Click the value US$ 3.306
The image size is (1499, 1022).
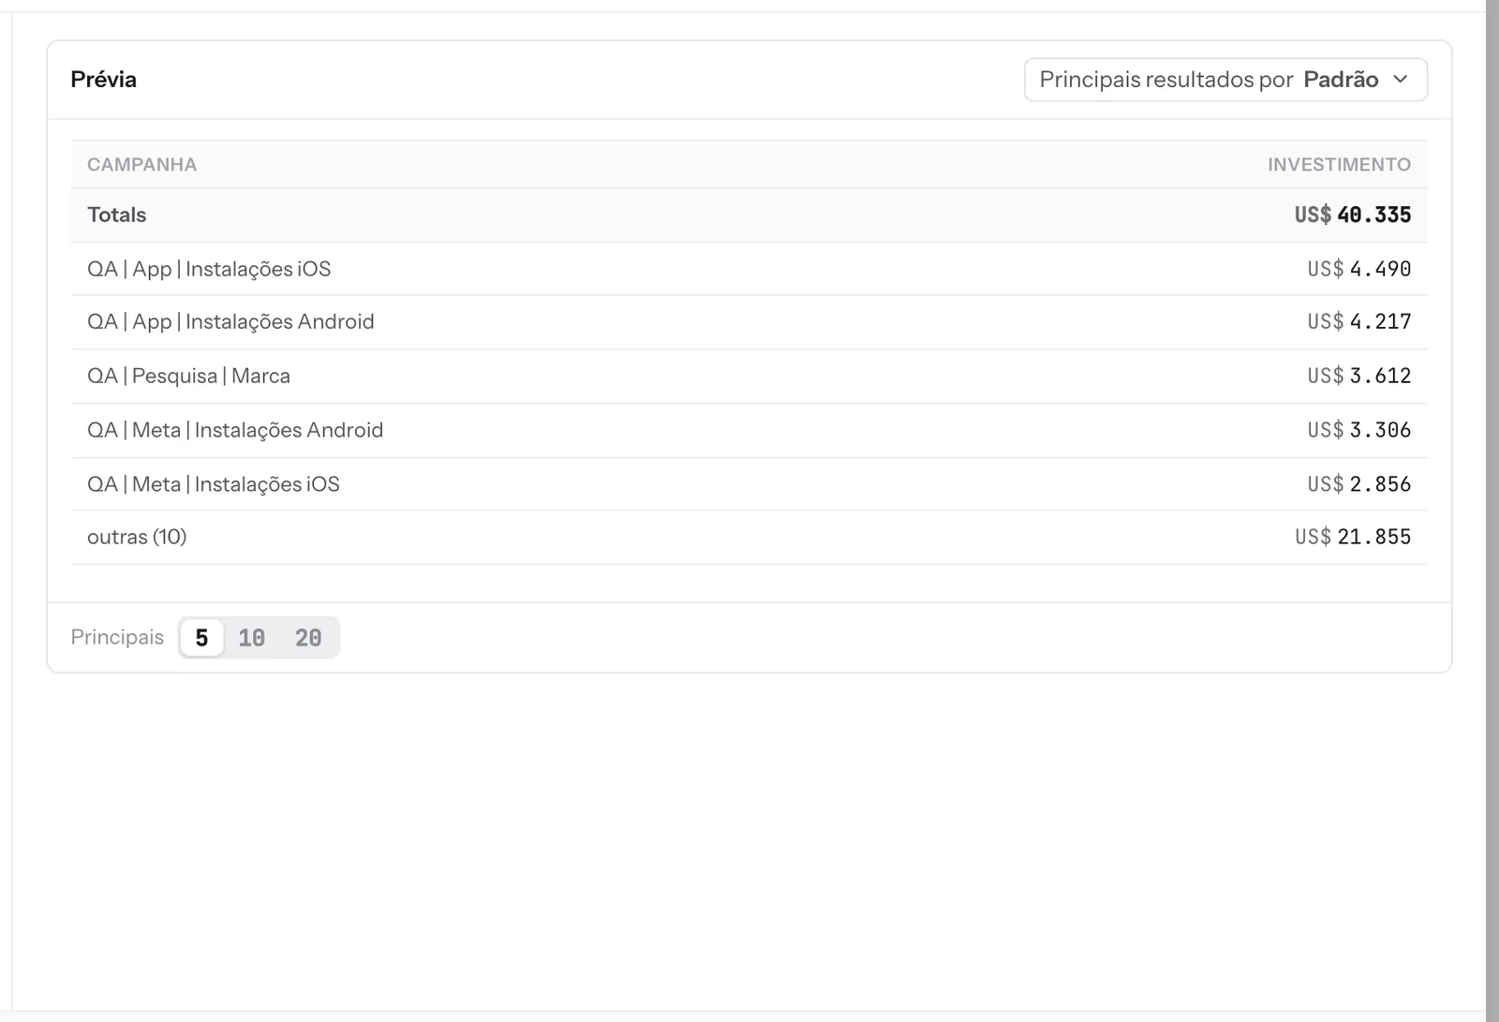(1358, 430)
